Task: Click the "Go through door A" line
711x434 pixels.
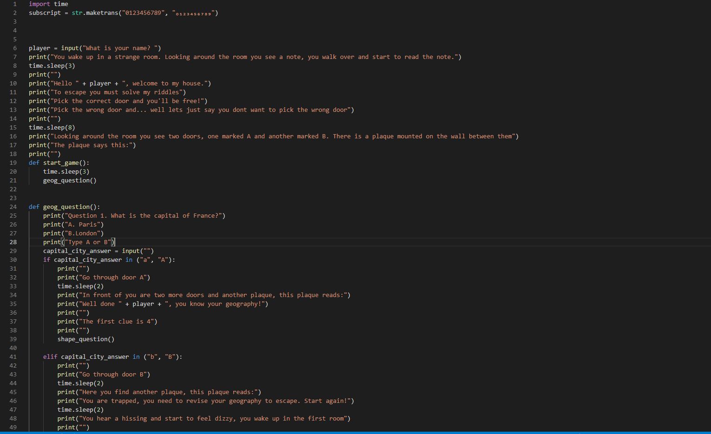Action: pyautogui.click(x=104, y=278)
